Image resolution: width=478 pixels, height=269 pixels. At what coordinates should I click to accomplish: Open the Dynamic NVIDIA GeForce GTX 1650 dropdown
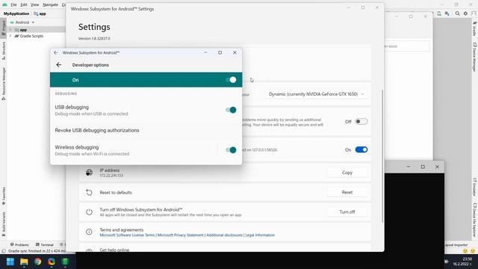(x=317, y=94)
